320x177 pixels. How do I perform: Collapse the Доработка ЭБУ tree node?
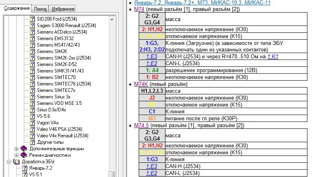(x=9, y=162)
